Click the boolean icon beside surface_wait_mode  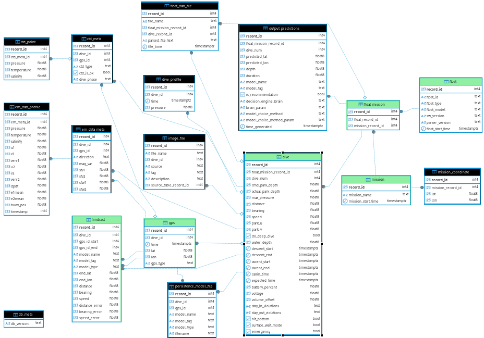[x=248, y=325]
